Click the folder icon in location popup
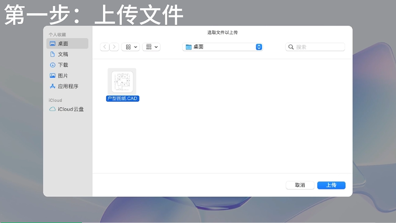Screen dimensions: 396x223 (x=189, y=47)
